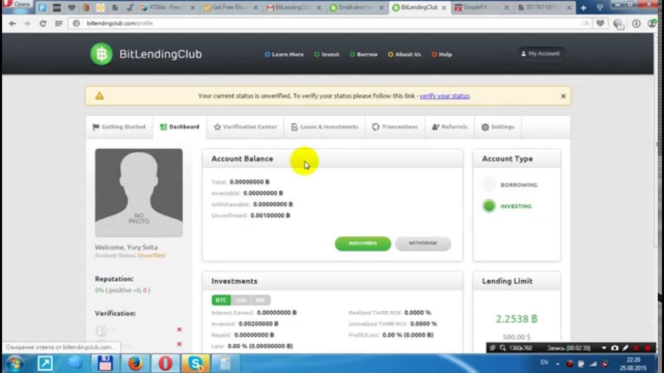Click the No Photo profile picture
Image resolution: width=664 pixels, height=373 pixels.
(x=139, y=193)
